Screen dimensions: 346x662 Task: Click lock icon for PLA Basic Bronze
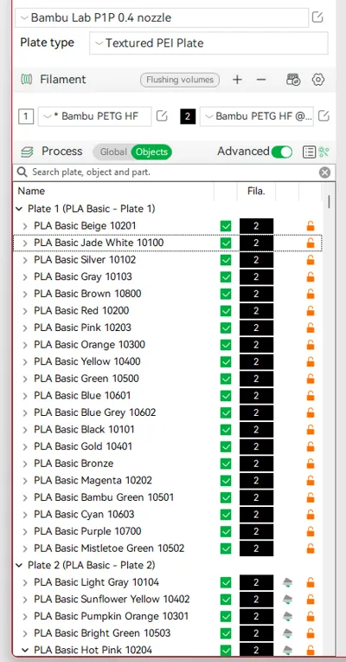[x=311, y=464]
